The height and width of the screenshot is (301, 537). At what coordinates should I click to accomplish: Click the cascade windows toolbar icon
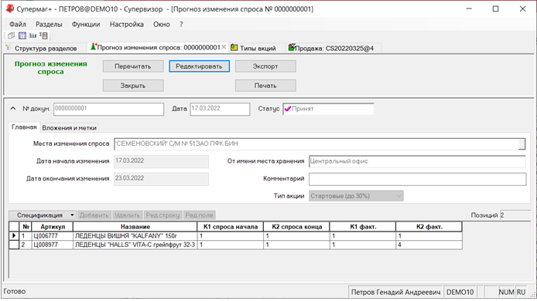point(12,36)
